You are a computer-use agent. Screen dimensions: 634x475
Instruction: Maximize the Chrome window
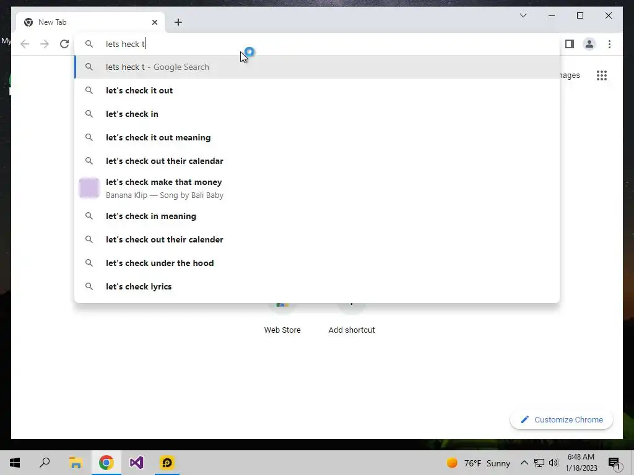pyautogui.click(x=580, y=15)
